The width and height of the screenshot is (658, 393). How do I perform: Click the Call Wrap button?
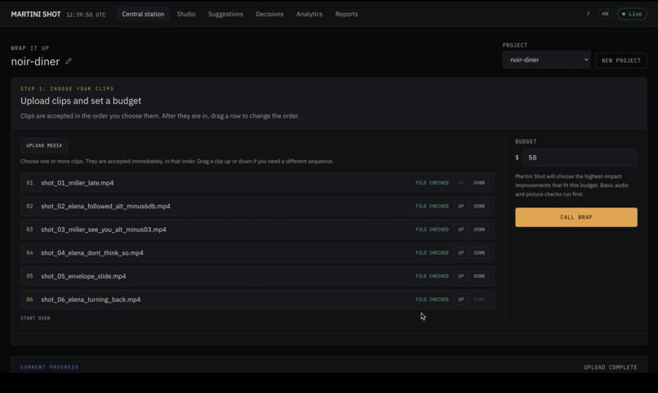point(576,217)
